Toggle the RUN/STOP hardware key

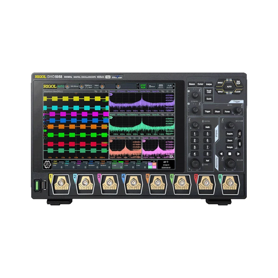(x=238, y=82)
